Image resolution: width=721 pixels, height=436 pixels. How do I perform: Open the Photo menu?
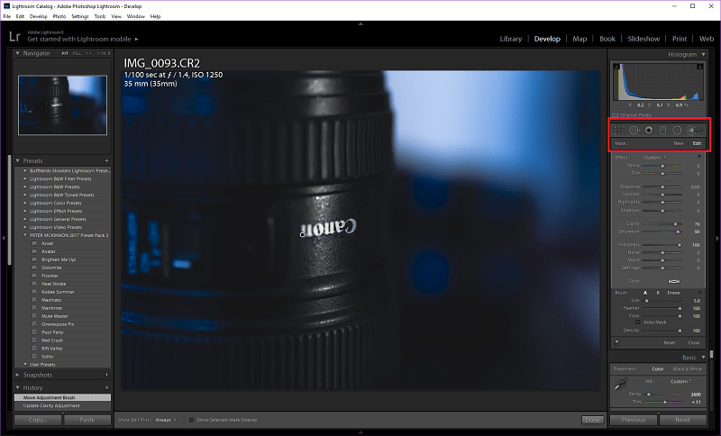click(x=59, y=16)
